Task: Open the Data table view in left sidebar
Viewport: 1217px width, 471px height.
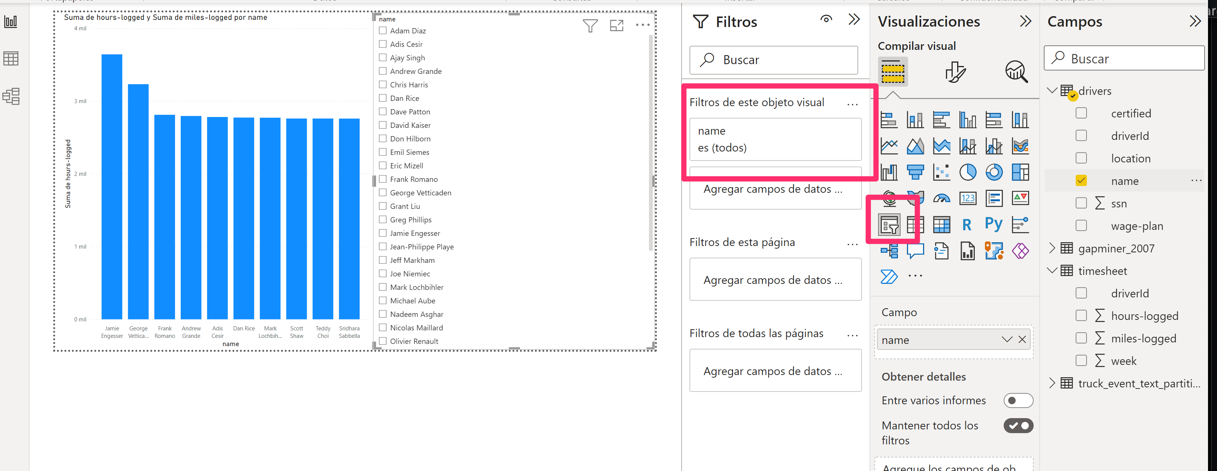Action: tap(11, 58)
